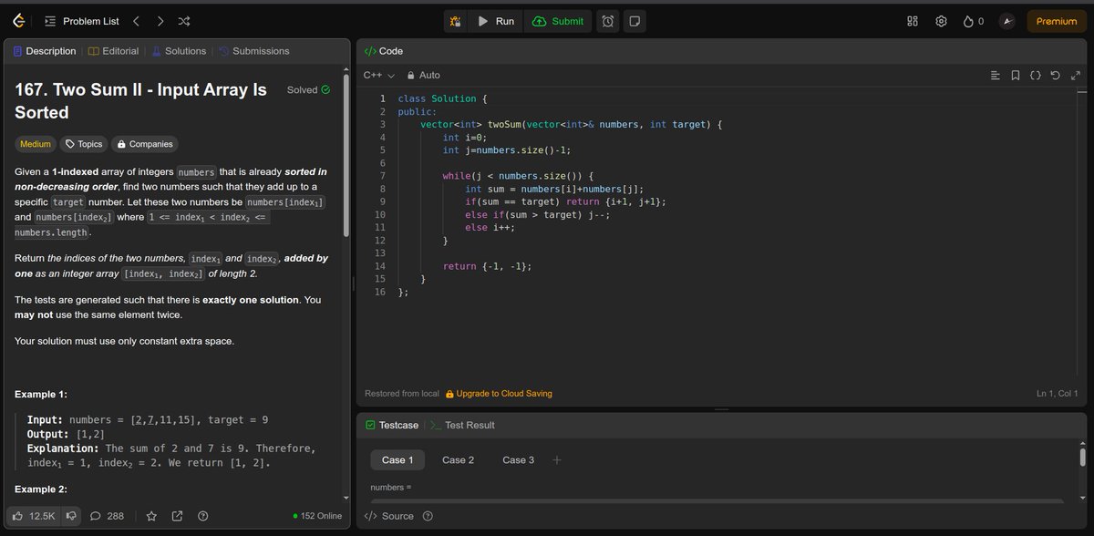Expand the locked Companies tag
The height and width of the screenshot is (536, 1094).
pos(145,144)
